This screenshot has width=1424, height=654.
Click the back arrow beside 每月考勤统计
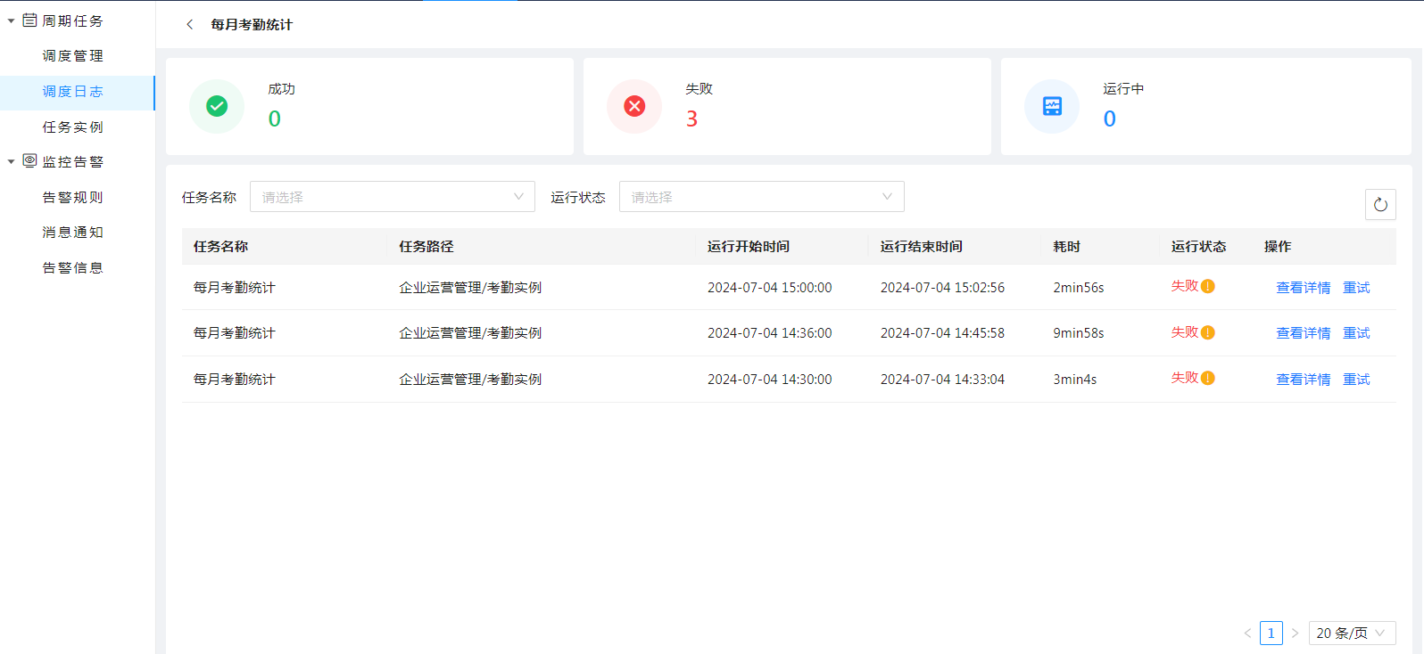click(x=189, y=25)
